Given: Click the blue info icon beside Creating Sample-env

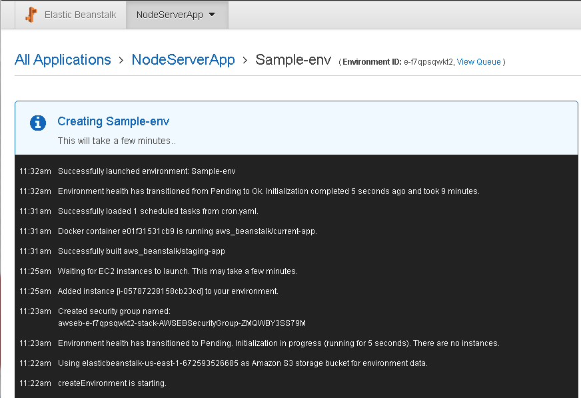Looking at the screenshot, I should [38, 123].
